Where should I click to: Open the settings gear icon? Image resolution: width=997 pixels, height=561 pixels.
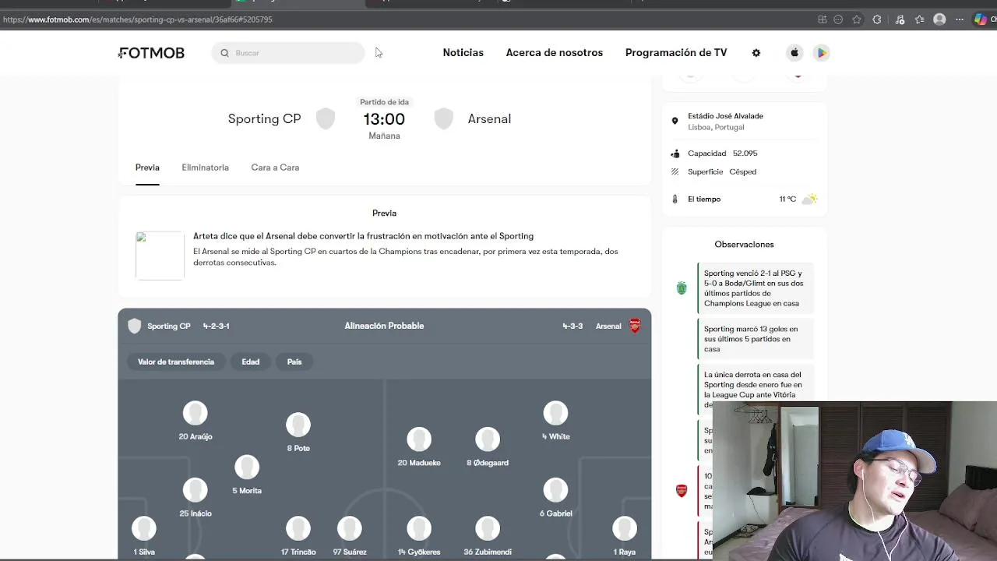[756, 53]
